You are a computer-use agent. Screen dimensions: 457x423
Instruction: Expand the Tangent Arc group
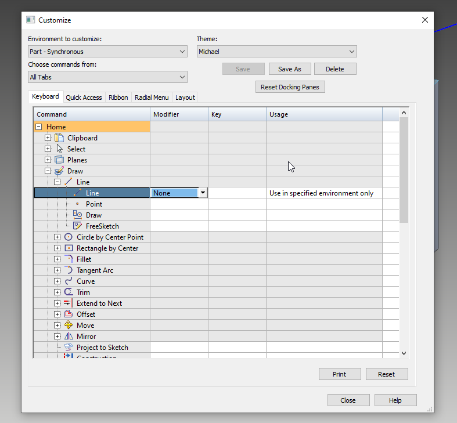57,270
